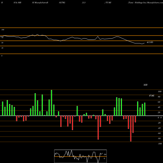Click the MR axis label -100
The image size is (163, 163).
click(x=160, y=144)
